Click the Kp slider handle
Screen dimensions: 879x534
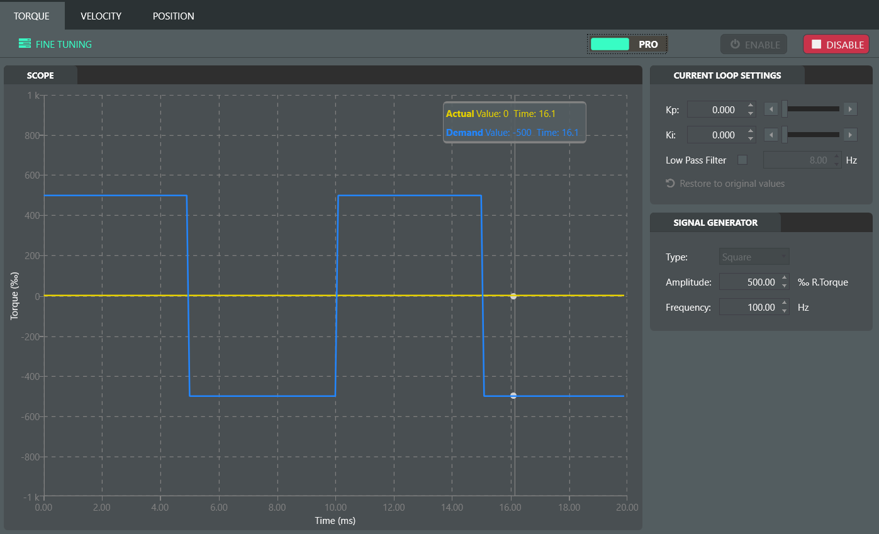tap(785, 109)
